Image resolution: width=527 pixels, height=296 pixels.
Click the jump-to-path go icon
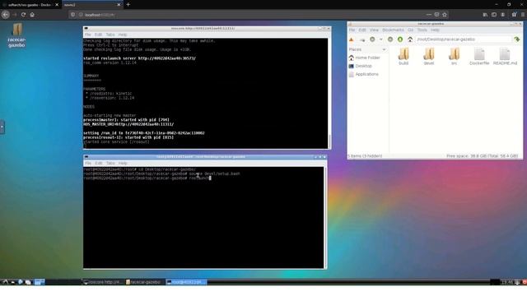[x=517, y=39]
